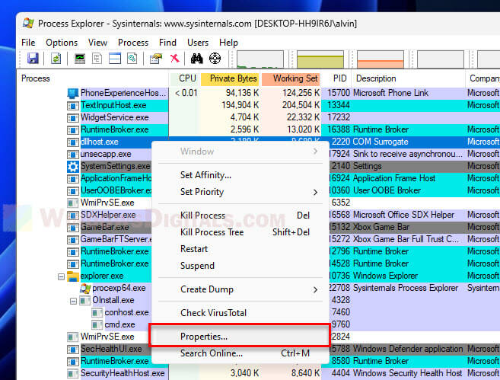The width and height of the screenshot is (500, 380).
Task: Click the procexp64.exe process icon
Action: coord(85,289)
